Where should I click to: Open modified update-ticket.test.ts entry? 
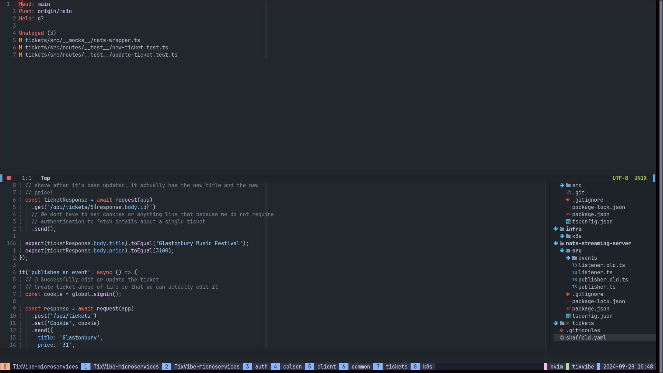tap(101, 55)
